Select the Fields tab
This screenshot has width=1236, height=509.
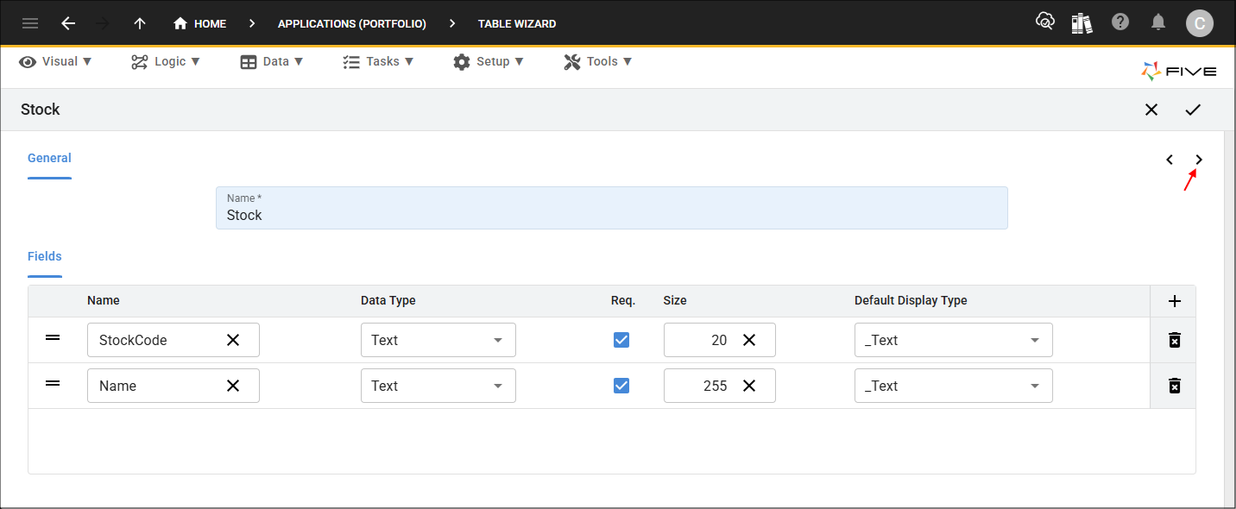pyautogui.click(x=45, y=256)
